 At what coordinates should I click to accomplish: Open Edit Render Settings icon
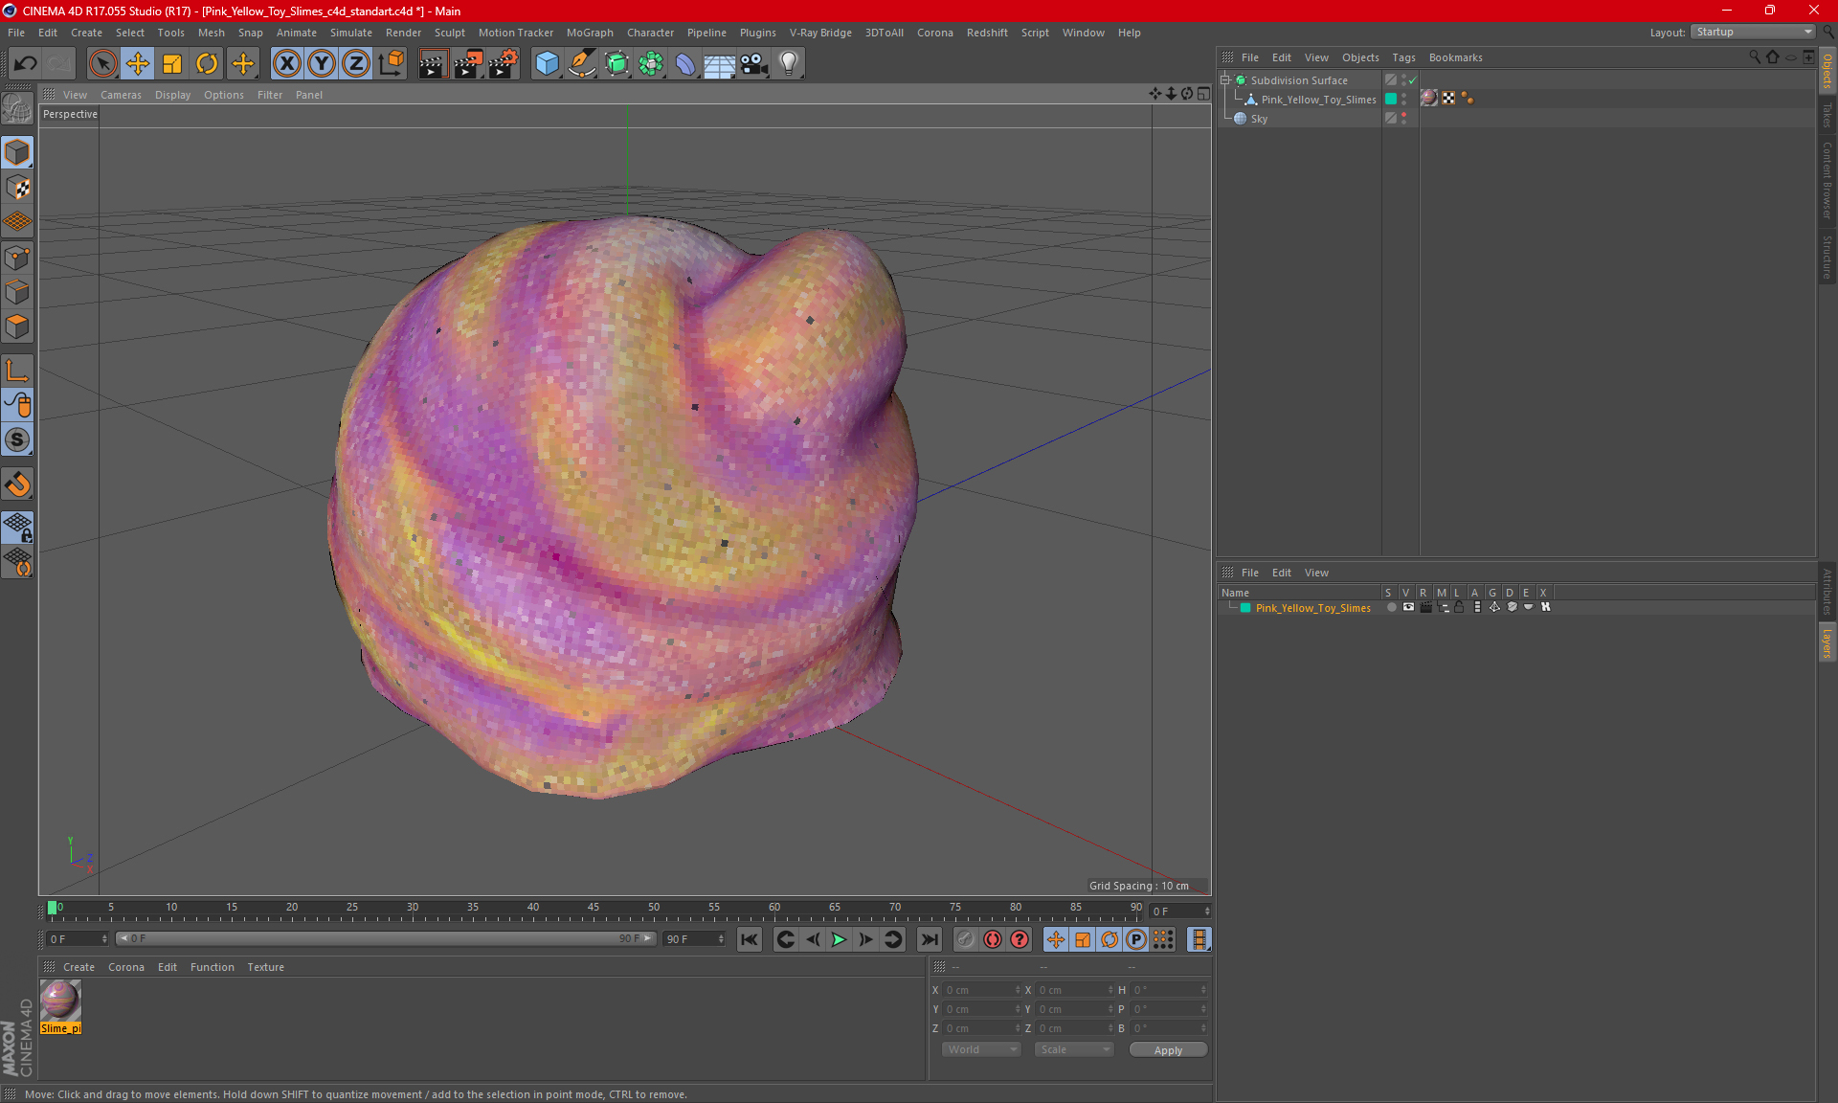pos(504,63)
